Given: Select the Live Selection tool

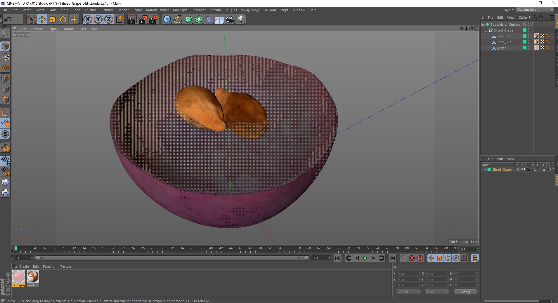Looking at the screenshot, I should click(x=31, y=20).
